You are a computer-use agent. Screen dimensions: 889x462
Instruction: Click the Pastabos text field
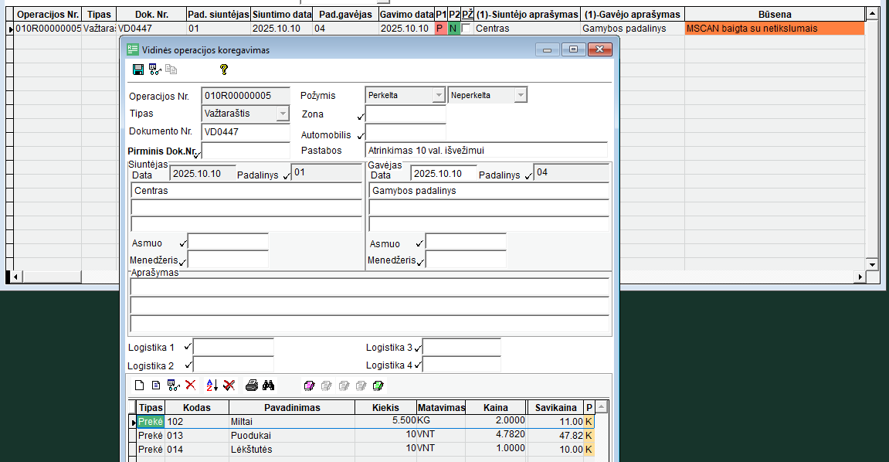coord(486,151)
